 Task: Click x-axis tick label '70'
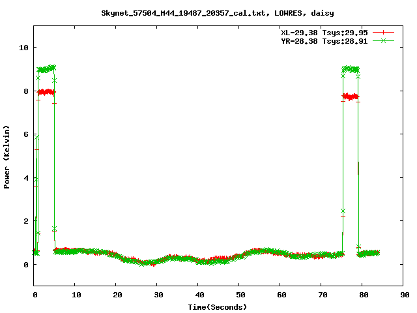click(323, 295)
